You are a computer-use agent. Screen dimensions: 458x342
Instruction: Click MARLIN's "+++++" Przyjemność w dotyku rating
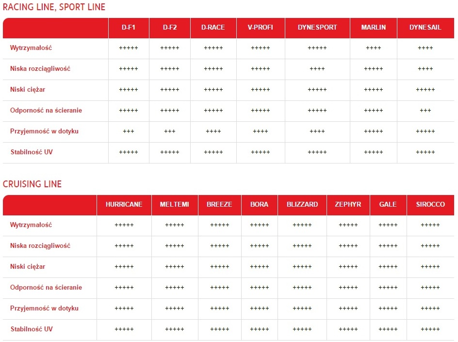tap(374, 131)
